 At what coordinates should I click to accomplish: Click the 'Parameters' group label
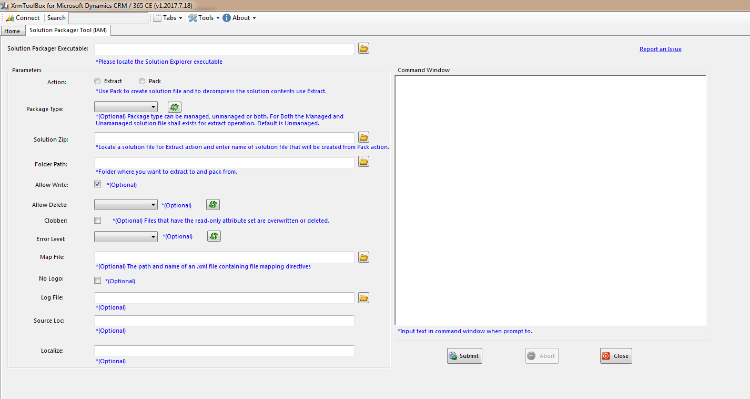coord(27,70)
